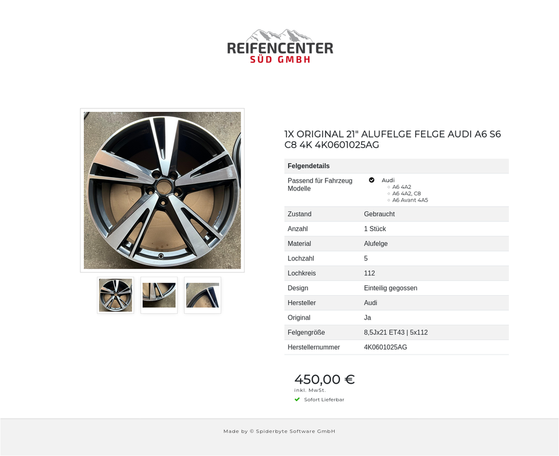Click the Felgendetails table header
The width and height of the screenshot is (559, 456).
397,166
